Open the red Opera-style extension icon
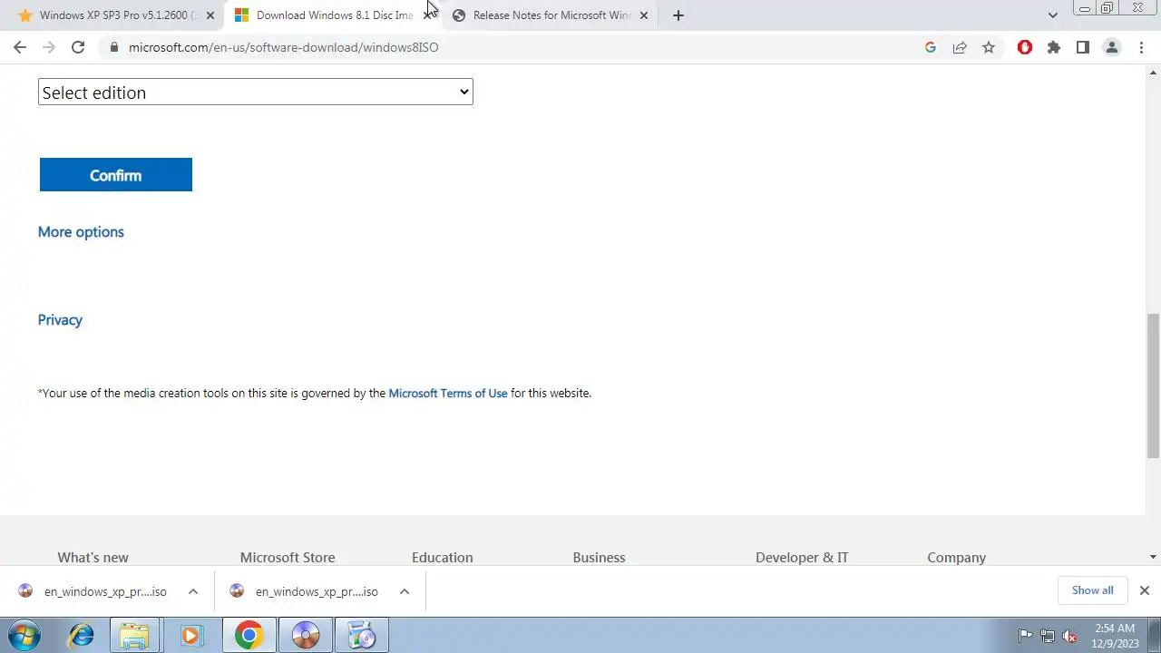The height and width of the screenshot is (653, 1161). tap(1025, 47)
